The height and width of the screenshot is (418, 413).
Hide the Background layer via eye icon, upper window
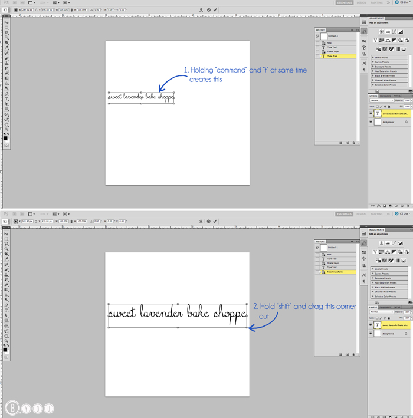click(371, 122)
